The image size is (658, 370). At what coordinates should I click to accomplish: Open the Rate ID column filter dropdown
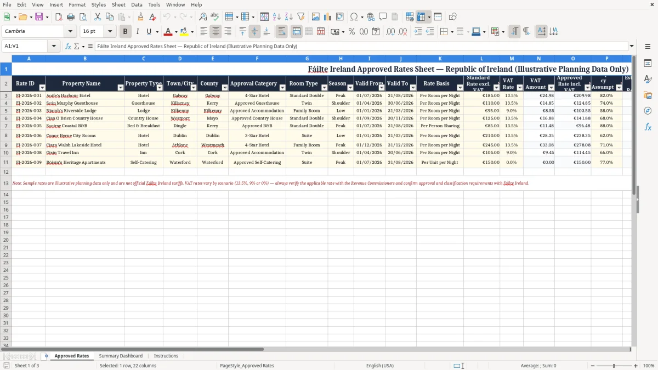coord(42,88)
